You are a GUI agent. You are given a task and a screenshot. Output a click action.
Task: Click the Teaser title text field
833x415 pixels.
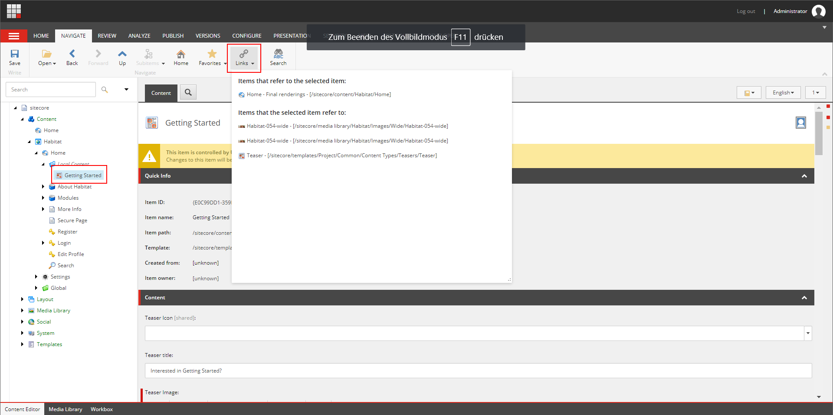pos(478,371)
